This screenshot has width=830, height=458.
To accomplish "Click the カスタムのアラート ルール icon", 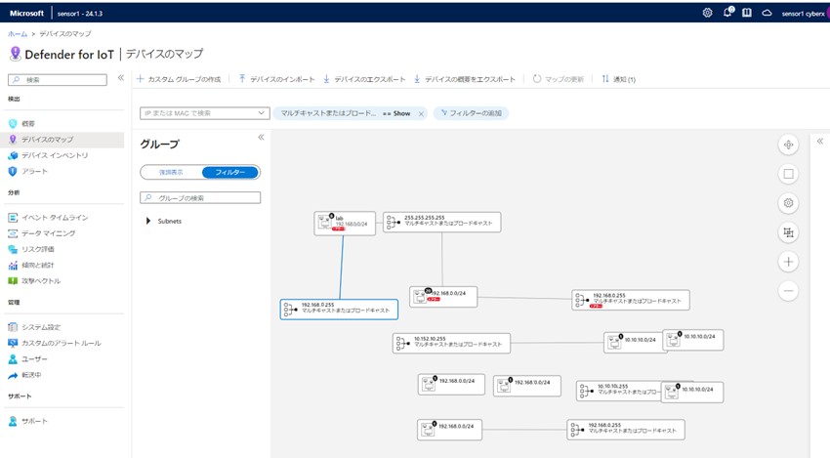I will tap(13, 343).
